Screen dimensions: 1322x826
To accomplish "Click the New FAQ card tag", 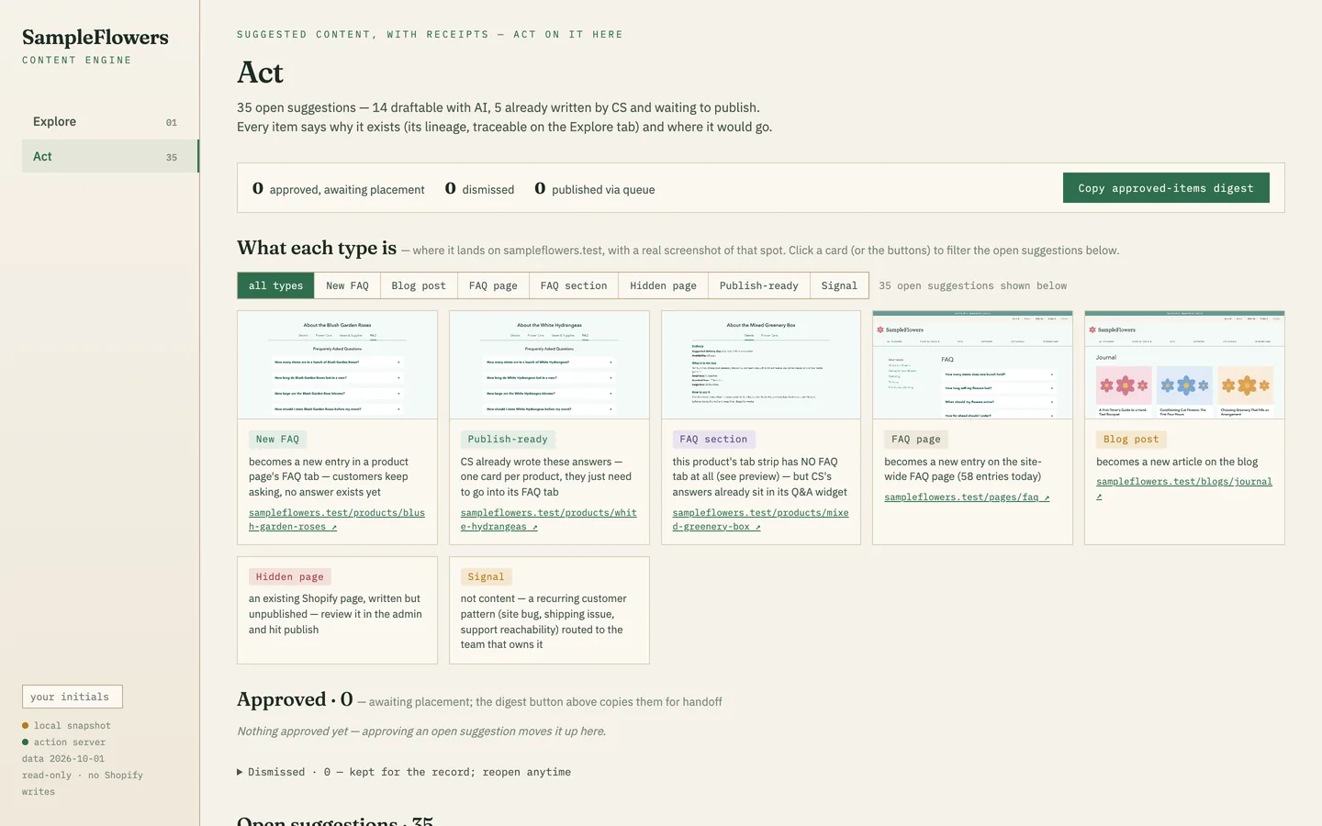I will point(277,440).
